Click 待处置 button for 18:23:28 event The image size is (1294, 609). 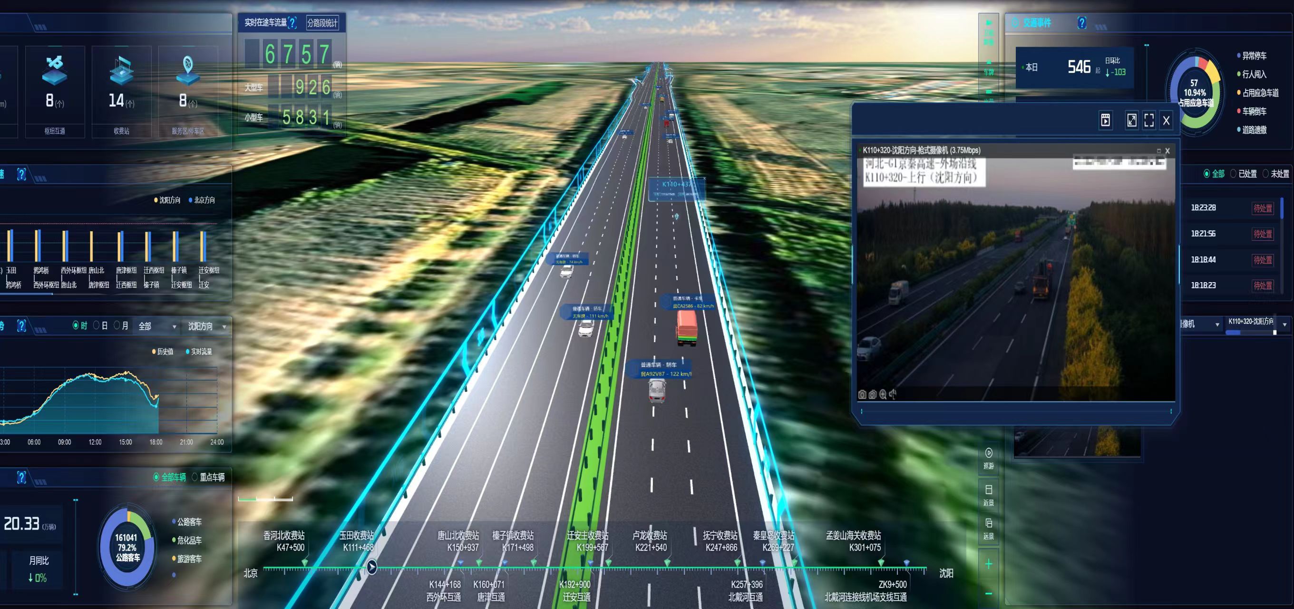(1262, 208)
